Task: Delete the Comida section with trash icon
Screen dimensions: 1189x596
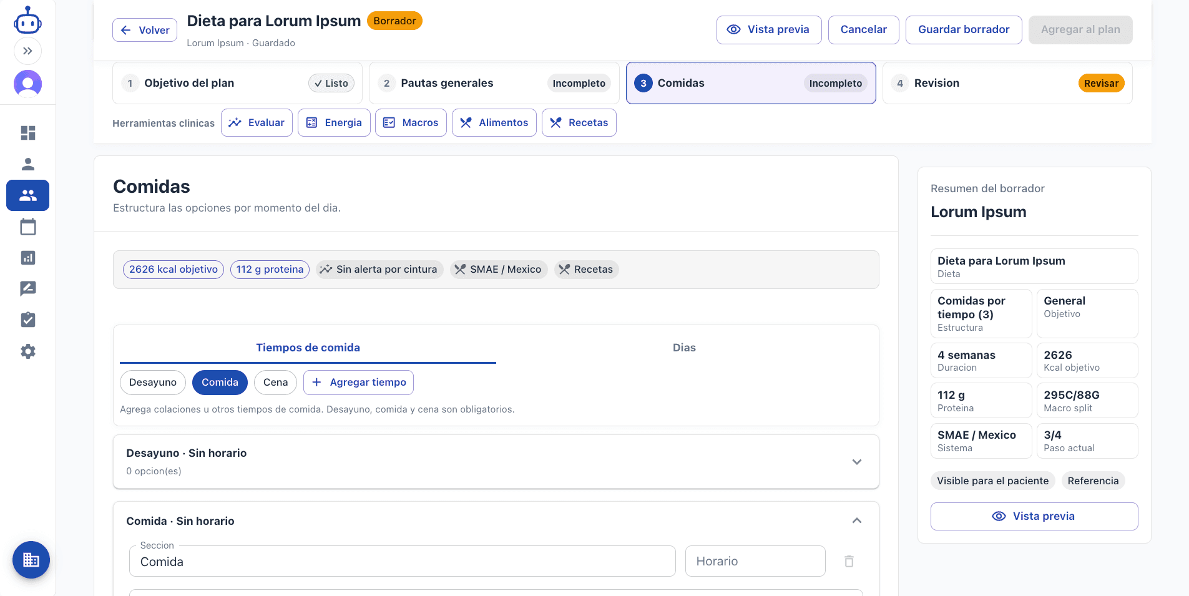Action: tap(849, 562)
